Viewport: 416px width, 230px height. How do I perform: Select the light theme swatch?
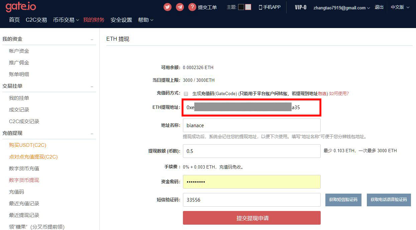(x=248, y=7)
